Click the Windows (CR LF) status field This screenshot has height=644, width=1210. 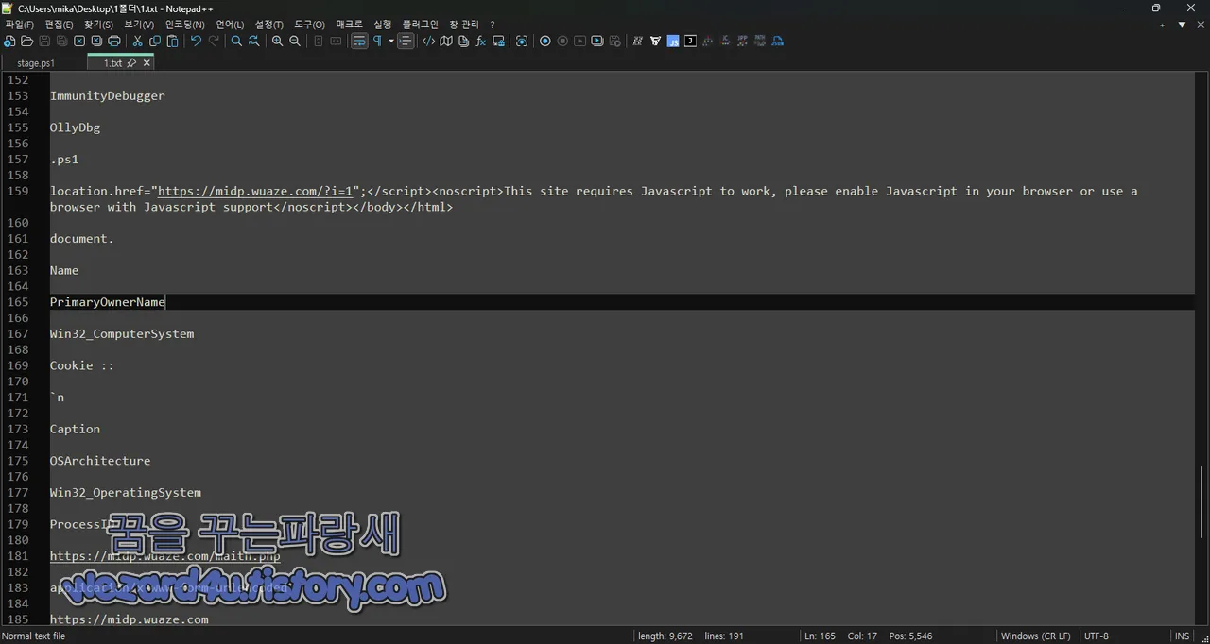coord(1036,636)
